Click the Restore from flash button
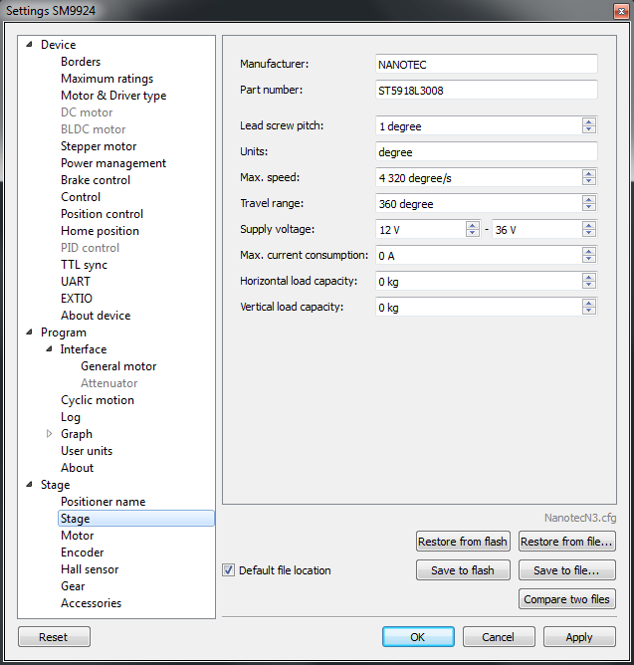This screenshot has width=634, height=665. (x=462, y=542)
